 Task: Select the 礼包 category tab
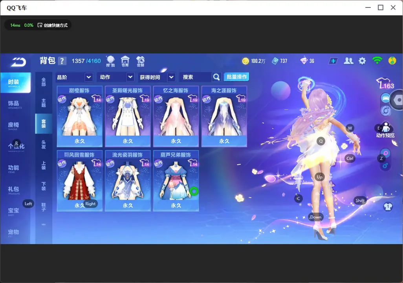(13, 189)
